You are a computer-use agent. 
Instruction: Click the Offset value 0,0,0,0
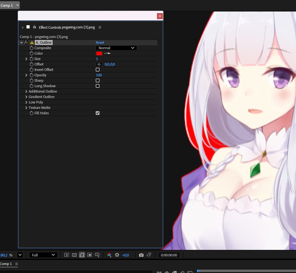tap(110, 64)
